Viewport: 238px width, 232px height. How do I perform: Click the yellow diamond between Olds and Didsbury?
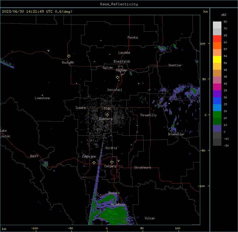[x=107, y=115]
